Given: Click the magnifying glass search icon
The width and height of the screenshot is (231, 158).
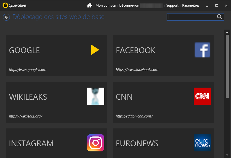Looking at the screenshot, I should pos(219,17).
